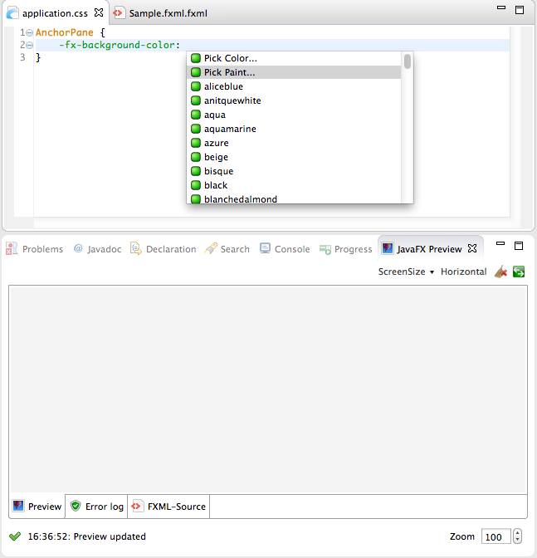Screen dimensions: 537x558
Task: Open the ScreenSize dropdown
Action: click(406, 272)
